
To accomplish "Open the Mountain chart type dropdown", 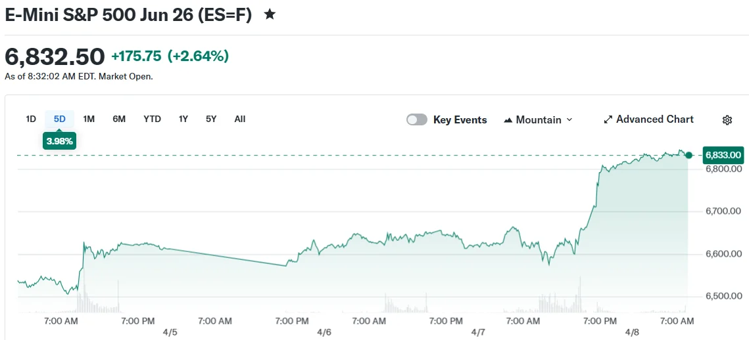I will click(538, 119).
